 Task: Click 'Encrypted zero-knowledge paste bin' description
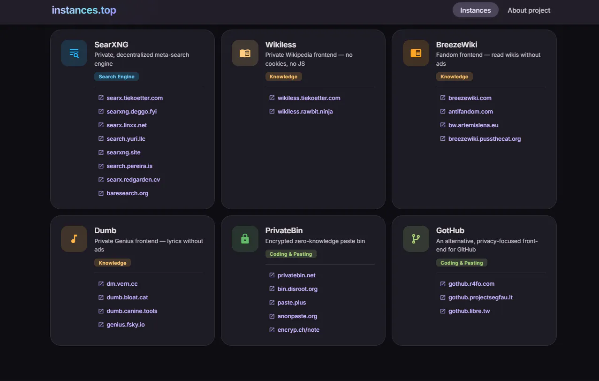[315, 241]
